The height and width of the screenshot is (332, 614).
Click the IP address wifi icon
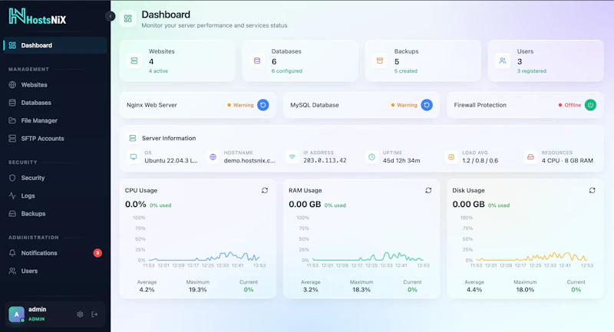click(292, 157)
